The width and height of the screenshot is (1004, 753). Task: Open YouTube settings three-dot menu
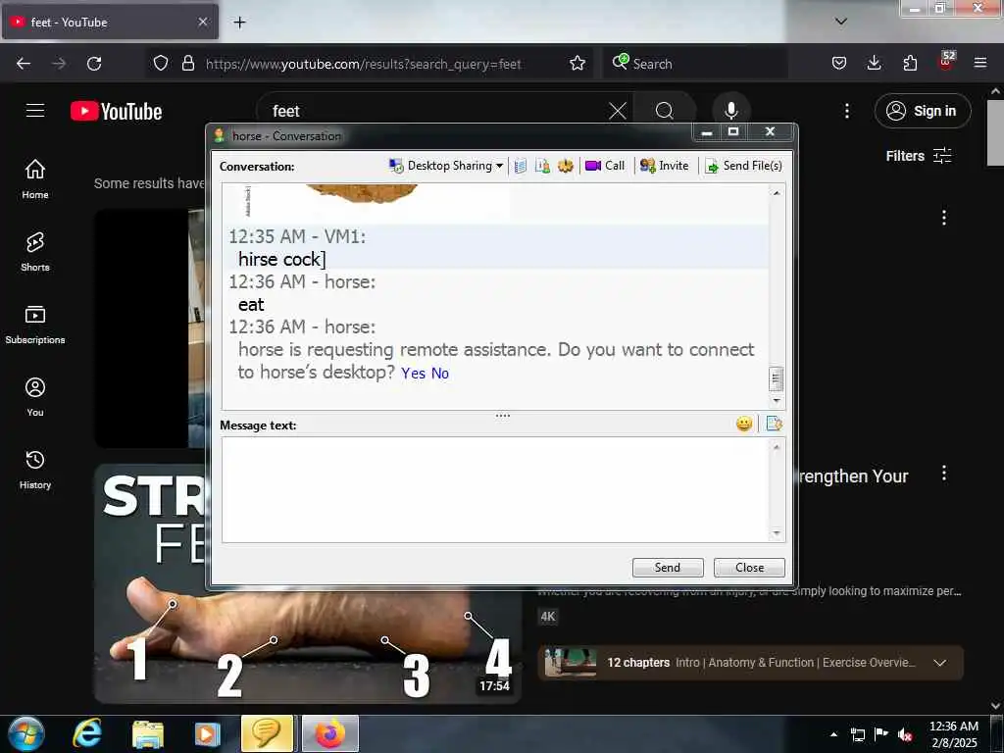(x=846, y=112)
